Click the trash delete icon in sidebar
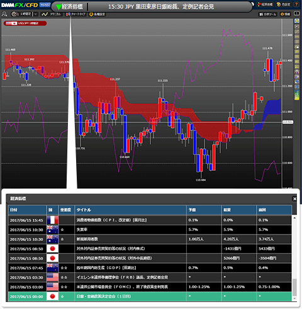The height and width of the screenshot is (309, 302). 297,86
